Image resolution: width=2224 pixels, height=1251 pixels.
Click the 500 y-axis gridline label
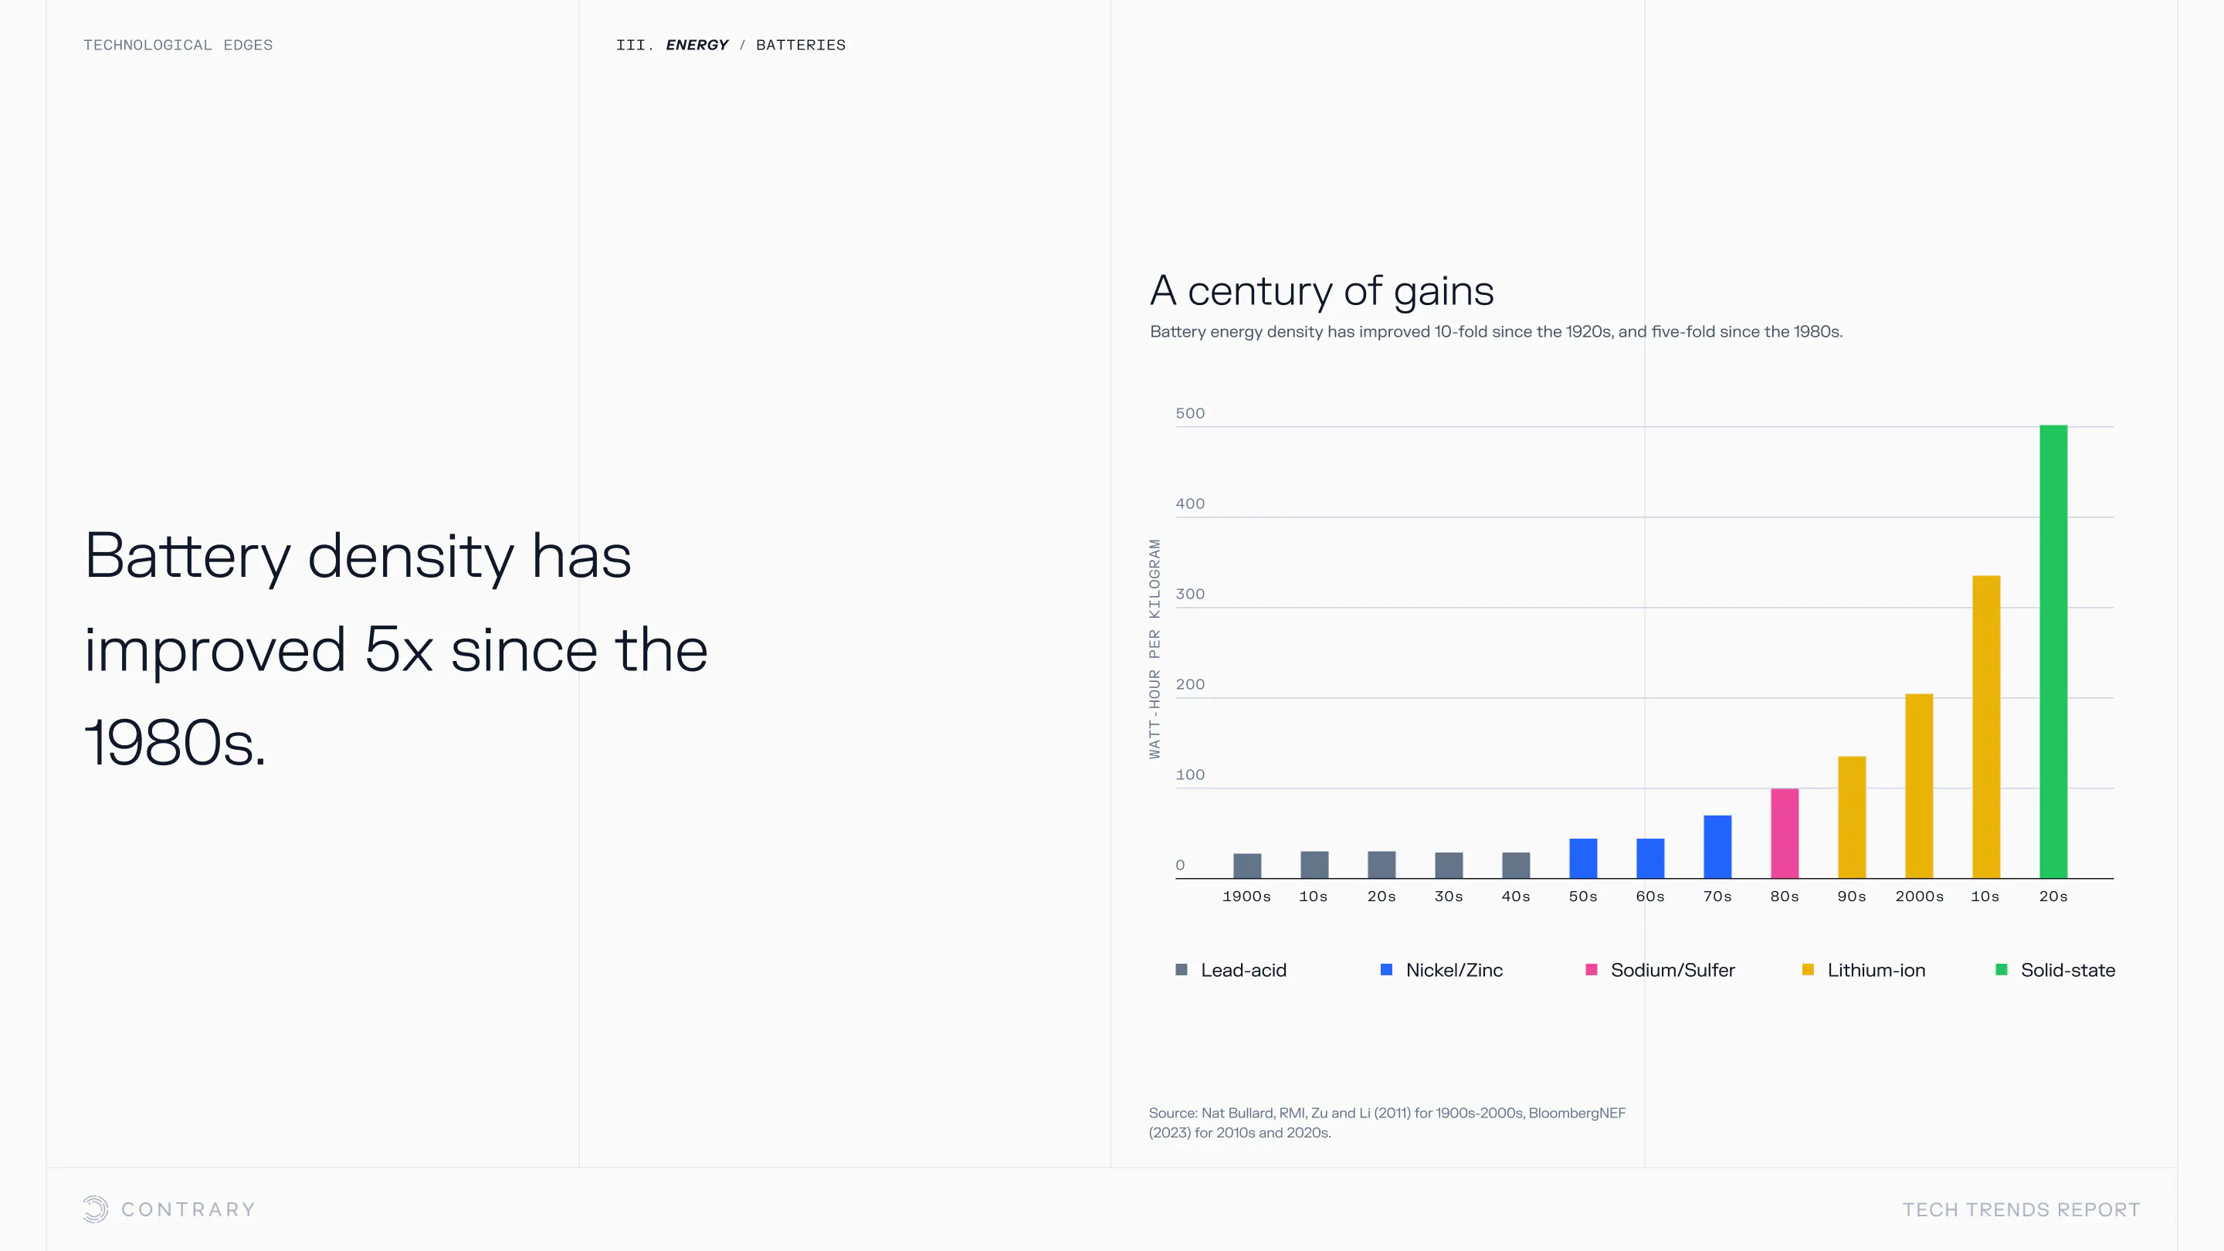coord(1190,414)
